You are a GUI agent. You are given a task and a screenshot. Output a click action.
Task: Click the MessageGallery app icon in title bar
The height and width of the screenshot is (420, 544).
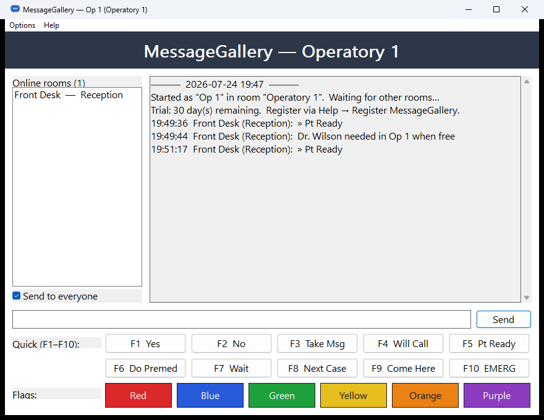pos(15,9)
